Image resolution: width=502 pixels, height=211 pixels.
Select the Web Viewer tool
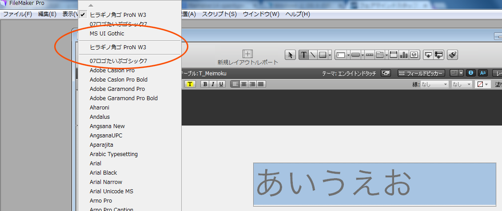(414, 55)
